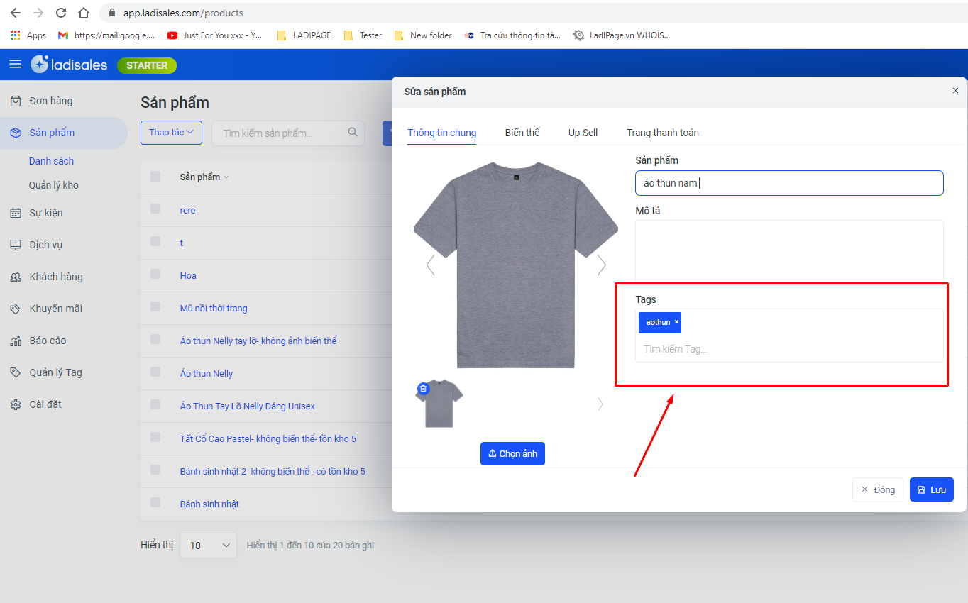968x603 pixels.
Task: Open the Sự kiện calendar section
Action: [45, 213]
